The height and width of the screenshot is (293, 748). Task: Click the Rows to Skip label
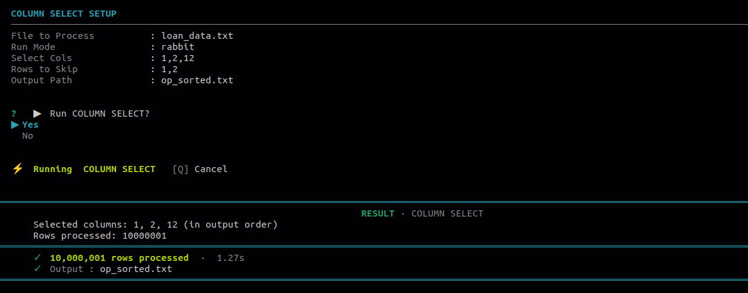[x=44, y=69]
